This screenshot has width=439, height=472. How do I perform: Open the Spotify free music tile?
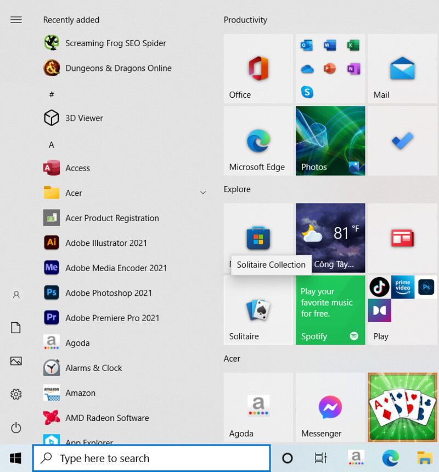point(330,310)
